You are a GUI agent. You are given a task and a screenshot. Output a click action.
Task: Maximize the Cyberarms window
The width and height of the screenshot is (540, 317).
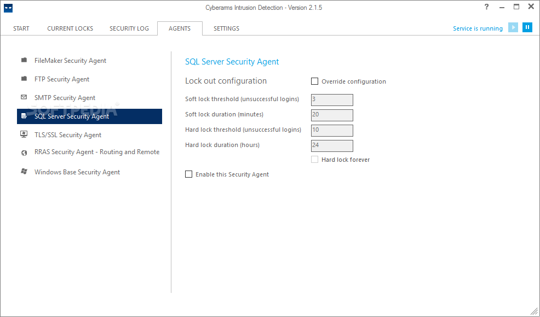click(516, 7)
